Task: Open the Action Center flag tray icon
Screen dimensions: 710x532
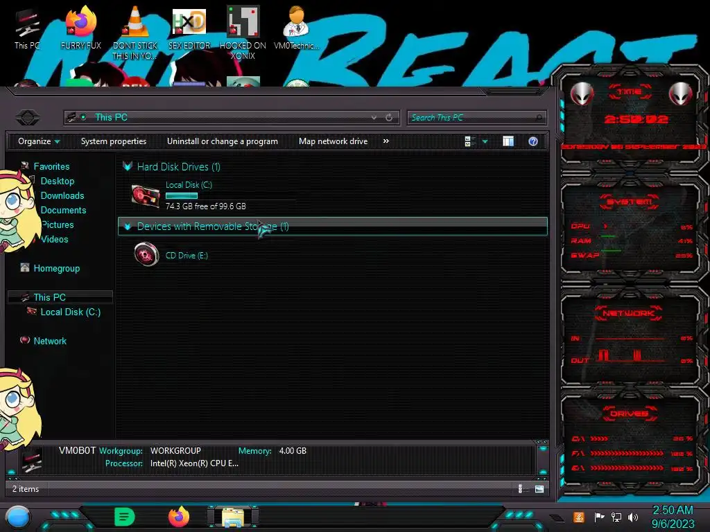Action: click(599, 517)
